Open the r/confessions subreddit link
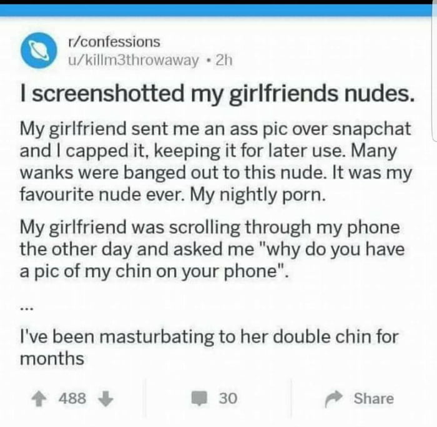The height and width of the screenshot is (427, 437). (x=114, y=42)
